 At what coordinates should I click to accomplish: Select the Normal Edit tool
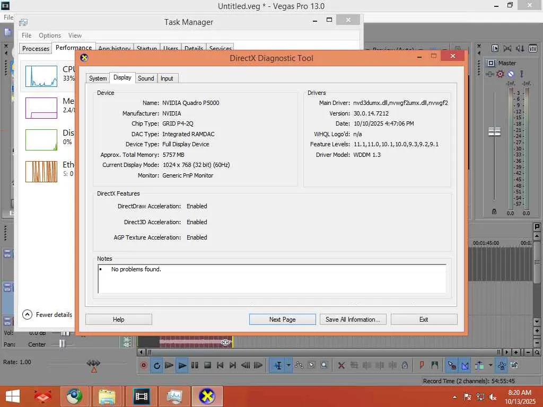click(278, 365)
